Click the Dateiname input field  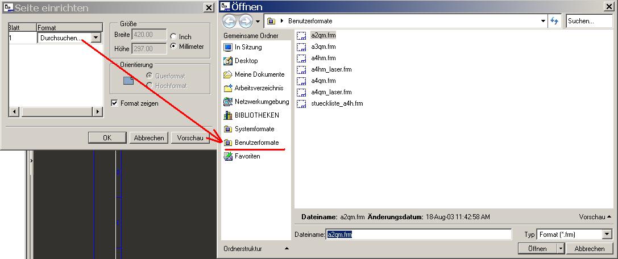pos(418,235)
